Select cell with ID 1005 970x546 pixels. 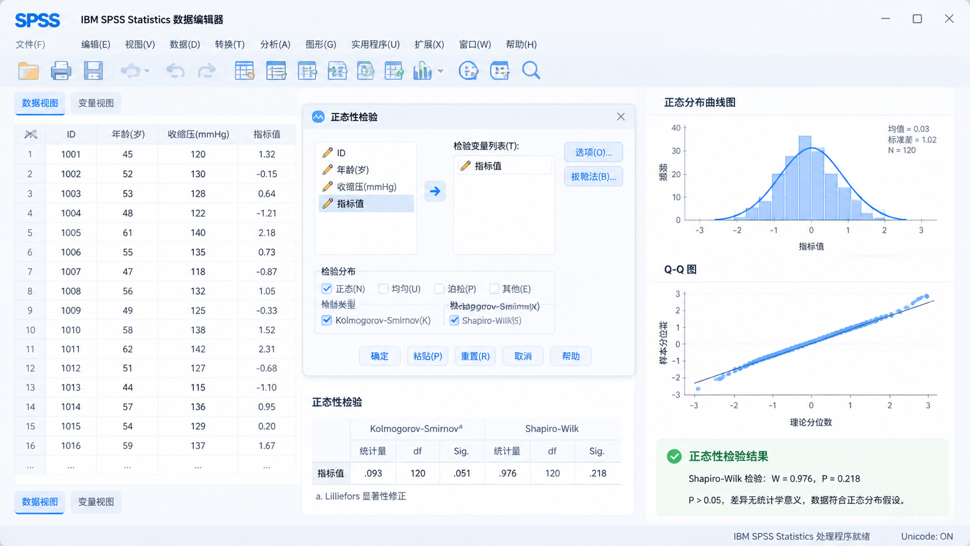click(71, 233)
